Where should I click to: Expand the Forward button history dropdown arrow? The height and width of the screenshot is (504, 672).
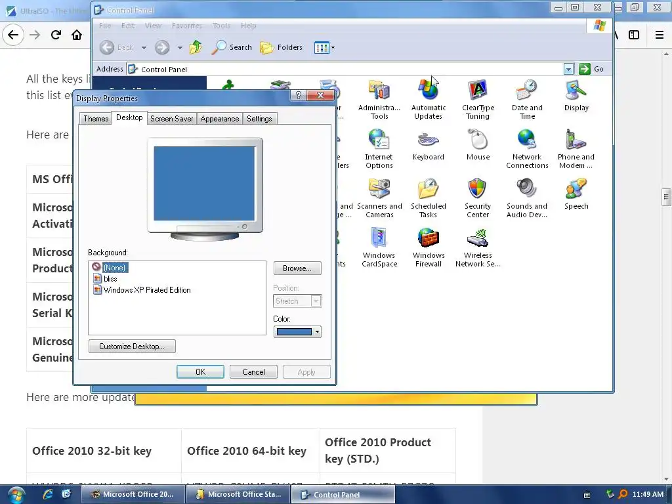(180, 47)
